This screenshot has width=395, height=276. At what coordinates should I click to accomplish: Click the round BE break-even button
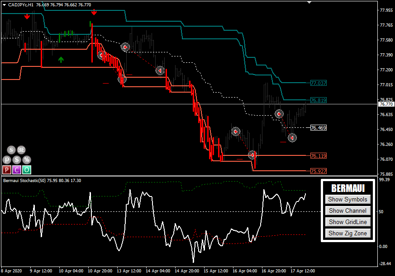[x=21, y=150]
